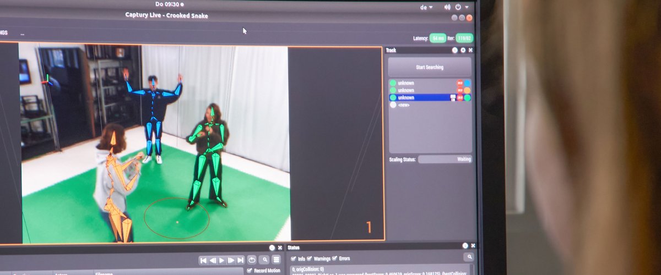Click the orange color swatch in Track list
Screen dimensions: 661x275
[x=467, y=90]
